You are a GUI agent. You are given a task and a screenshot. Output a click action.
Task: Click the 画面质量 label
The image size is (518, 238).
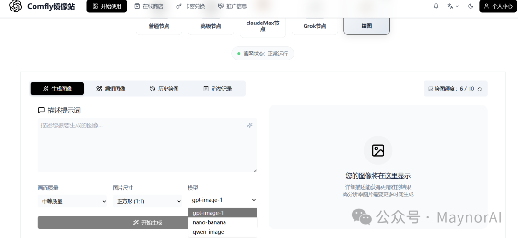48,188
